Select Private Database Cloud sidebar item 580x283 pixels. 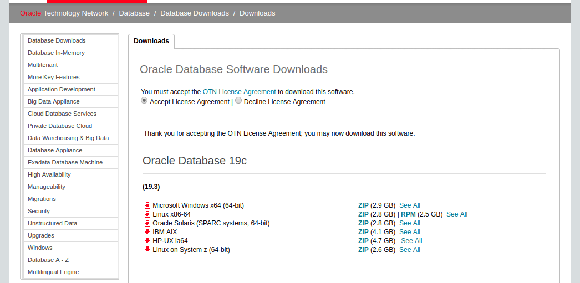coord(70,126)
